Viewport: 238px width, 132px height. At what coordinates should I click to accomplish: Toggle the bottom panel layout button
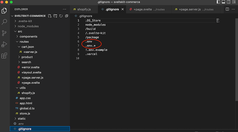[x=223, y=2]
